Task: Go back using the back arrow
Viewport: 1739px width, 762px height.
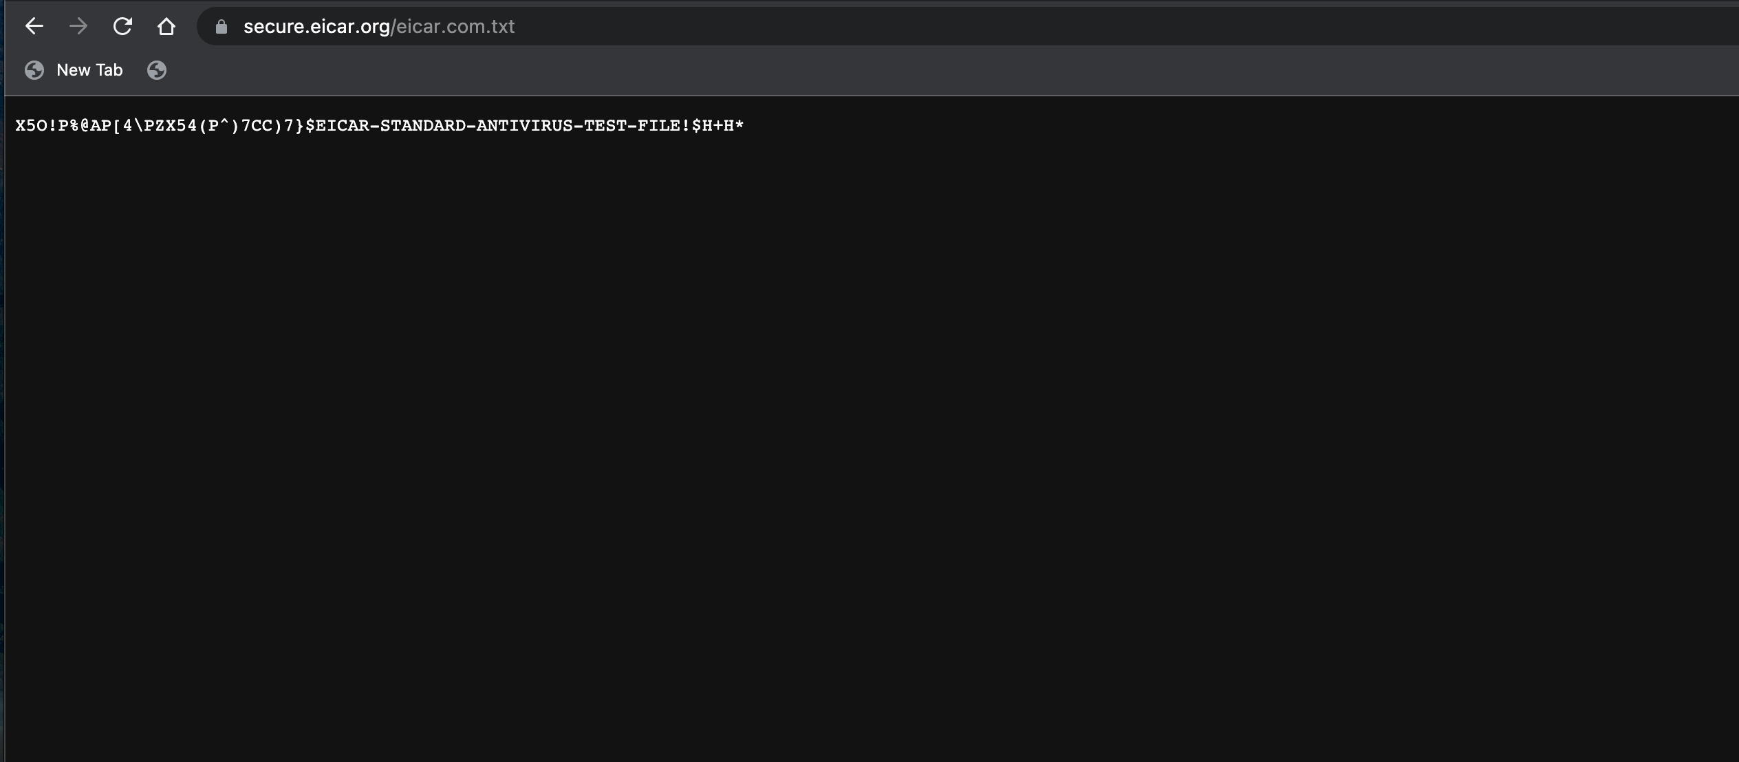Action: [34, 26]
